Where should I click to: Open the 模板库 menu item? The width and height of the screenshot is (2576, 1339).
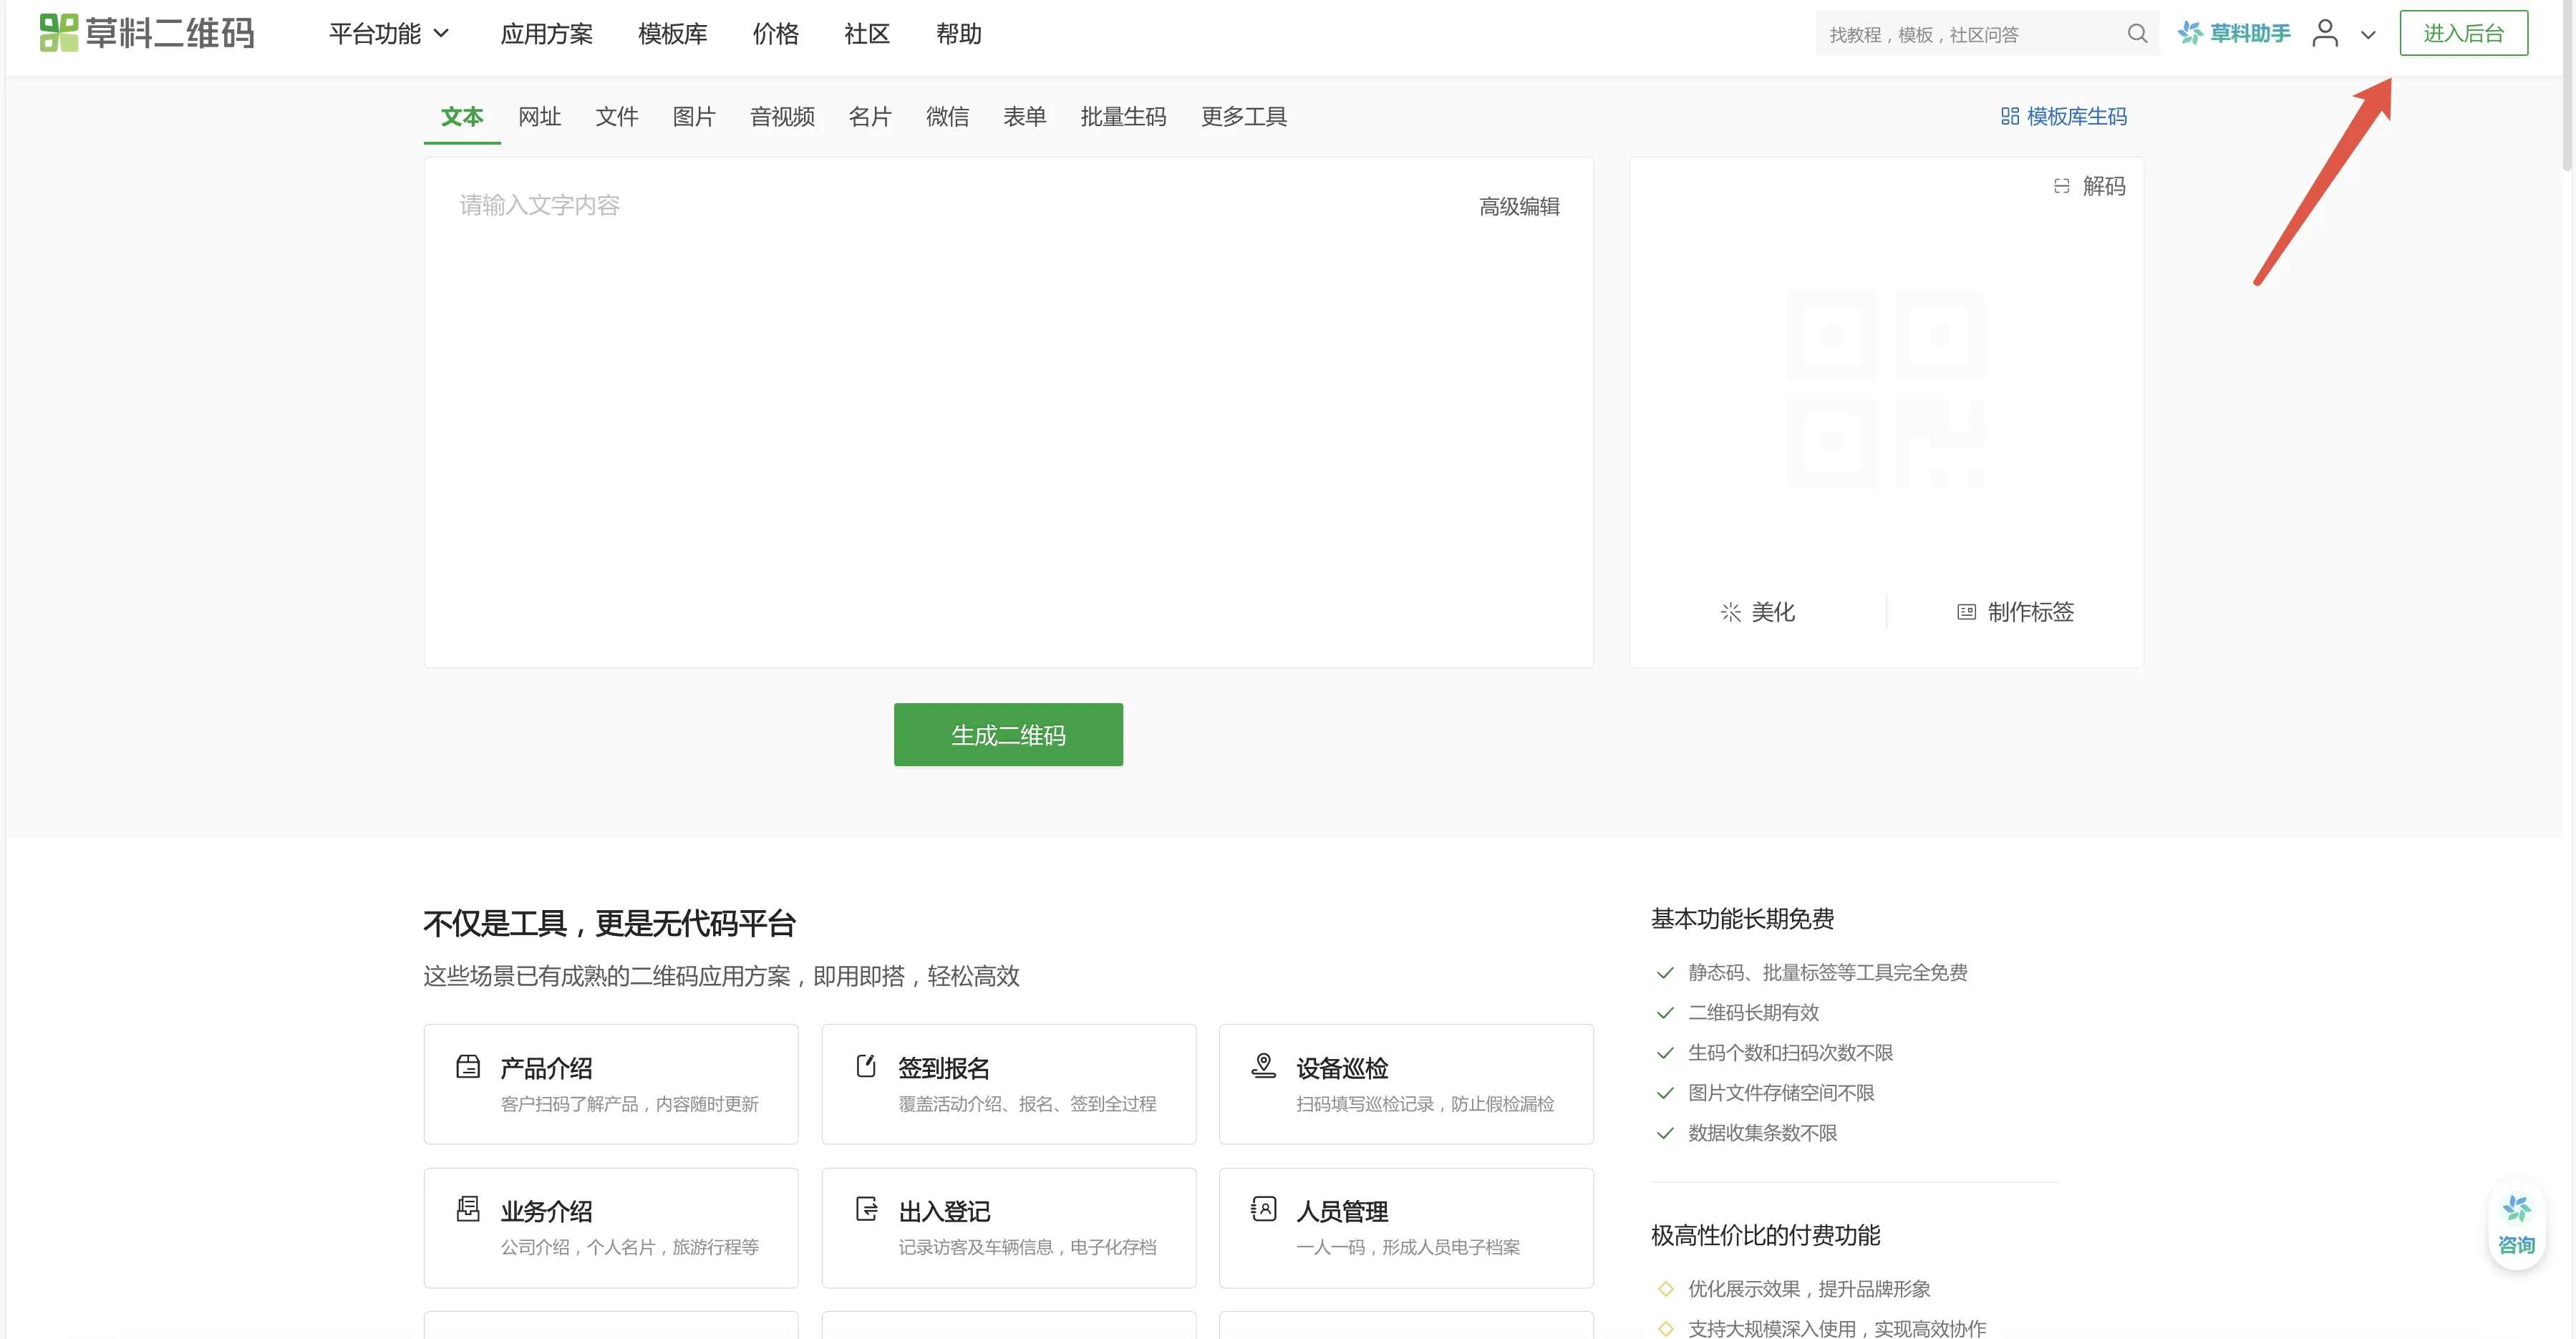click(x=672, y=34)
